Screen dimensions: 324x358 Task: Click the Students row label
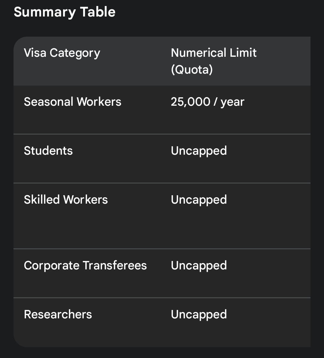tap(48, 151)
